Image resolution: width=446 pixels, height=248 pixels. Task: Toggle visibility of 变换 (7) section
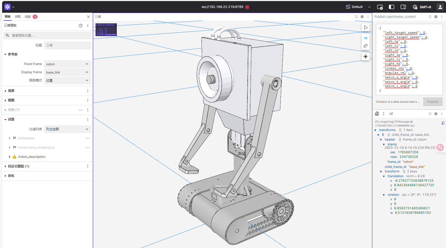coord(81,110)
